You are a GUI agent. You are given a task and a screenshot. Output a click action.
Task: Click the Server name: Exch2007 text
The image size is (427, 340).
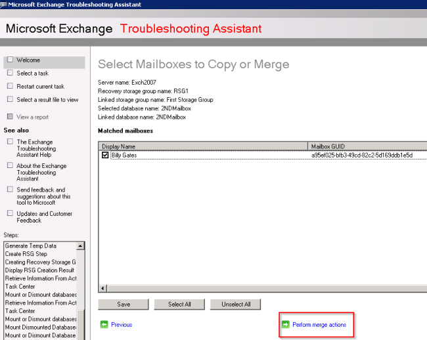[x=127, y=82]
